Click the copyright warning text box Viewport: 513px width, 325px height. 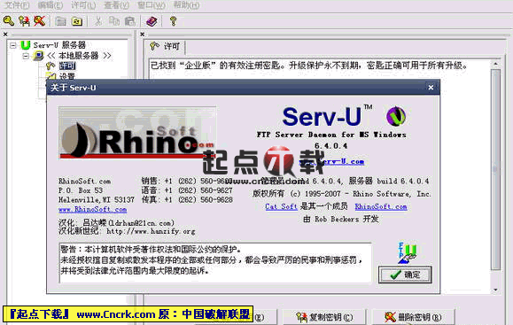[x=215, y=263]
